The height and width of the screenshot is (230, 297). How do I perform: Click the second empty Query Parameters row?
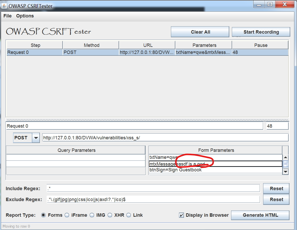coord(76,164)
